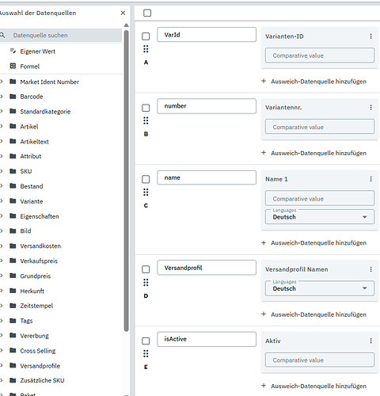This screenshot has width=380, height=396.
Task: Edit the Versandprofil column name field
Action: coord(207,268)
